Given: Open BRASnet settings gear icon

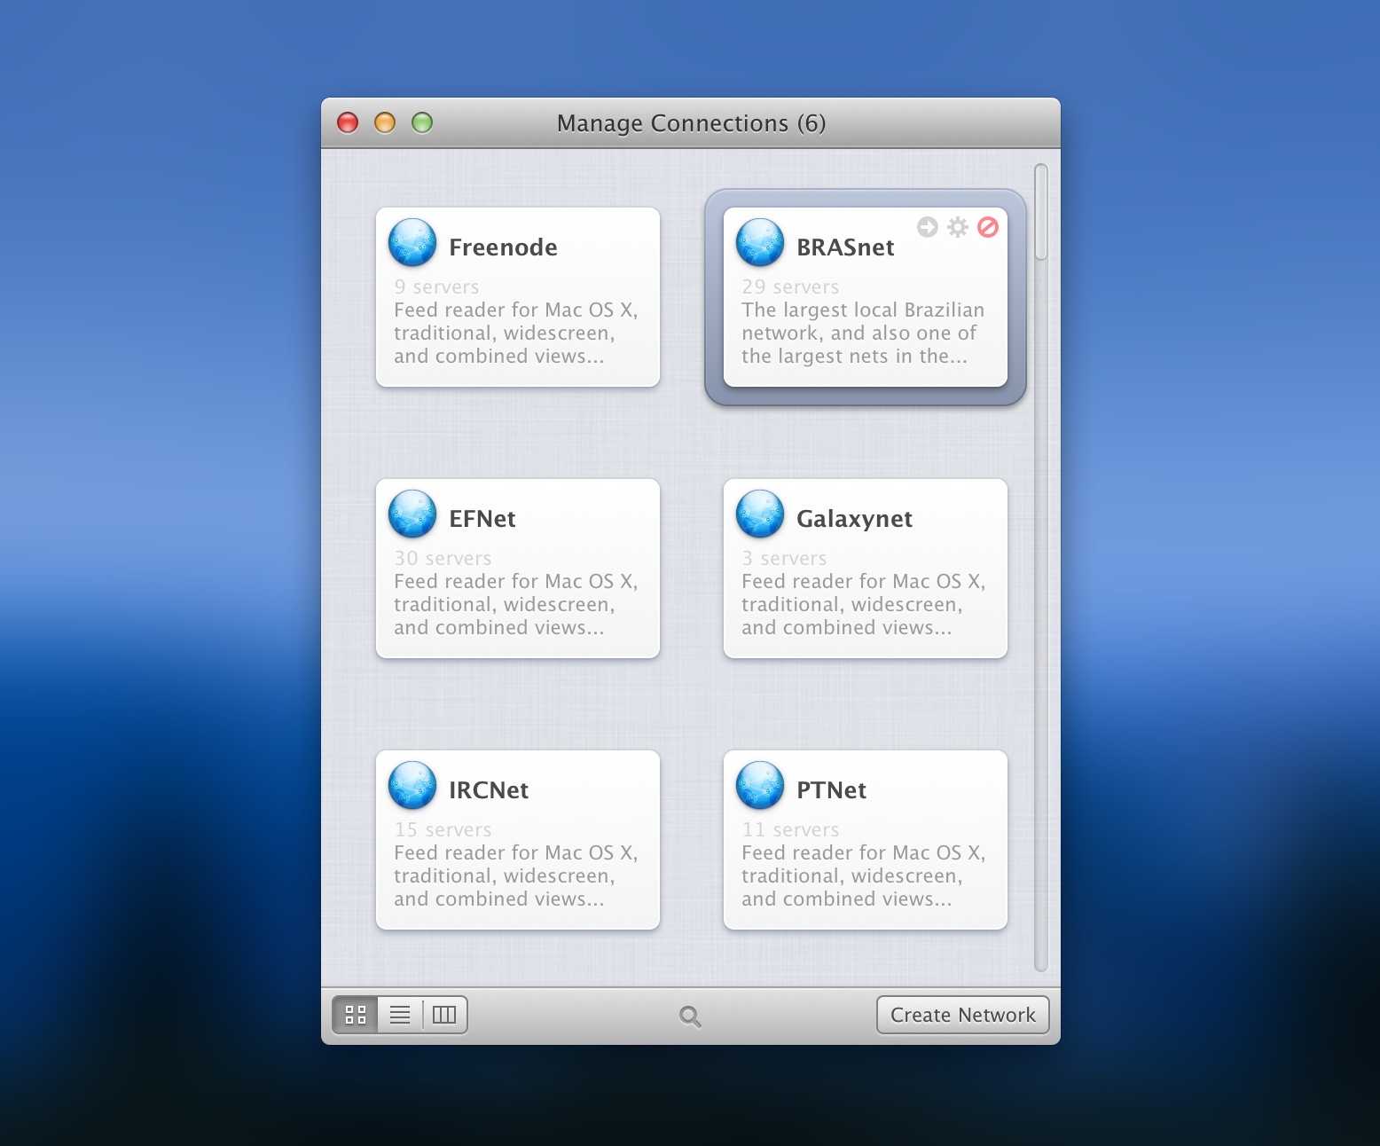Looking at the screenshot, I should click(x=958, y=227).
